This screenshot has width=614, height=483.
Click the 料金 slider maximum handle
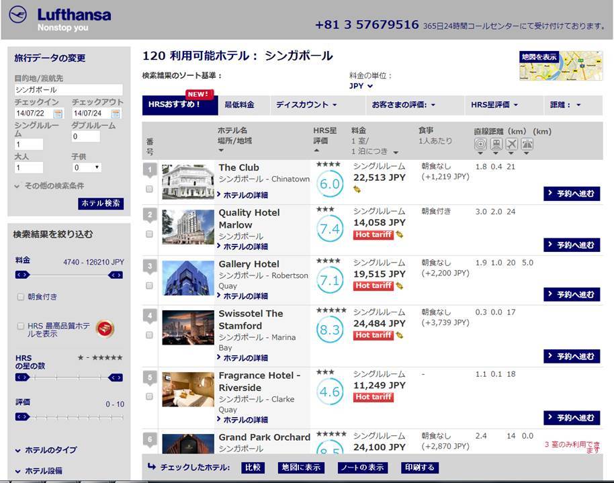point(116,275)
